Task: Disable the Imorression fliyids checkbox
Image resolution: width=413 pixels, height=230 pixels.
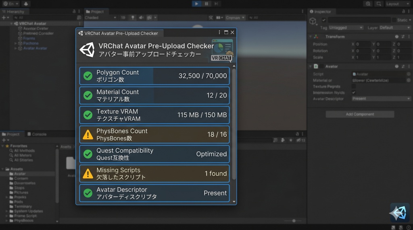Action: point(354,92)
